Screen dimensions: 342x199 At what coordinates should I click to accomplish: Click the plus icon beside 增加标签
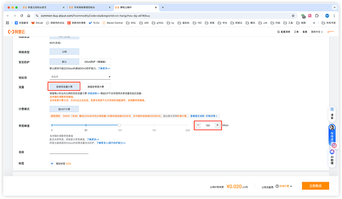tap(51, 163)
